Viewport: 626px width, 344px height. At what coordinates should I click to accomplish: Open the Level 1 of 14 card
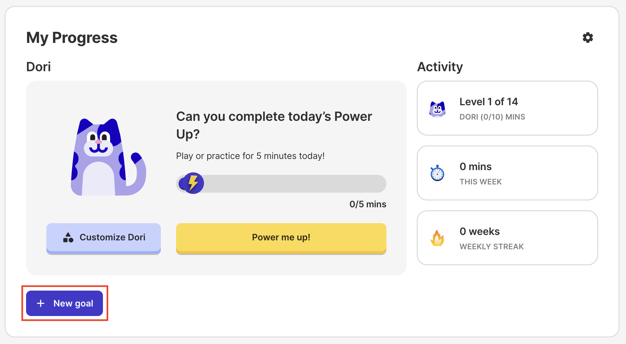(507, 108)
